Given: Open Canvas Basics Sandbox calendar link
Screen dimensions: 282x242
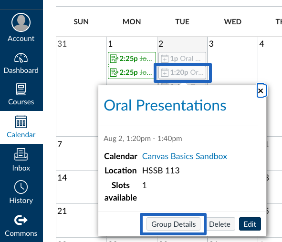Looking at the screenshot, I should pyautogui.click(x=185, y=156).
